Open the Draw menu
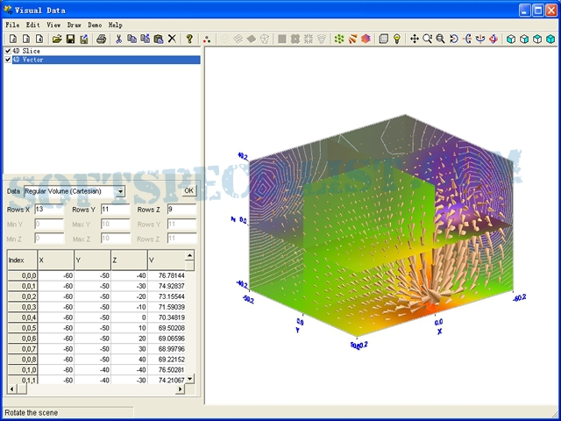The image size is (561, 421). pos(75,25)
